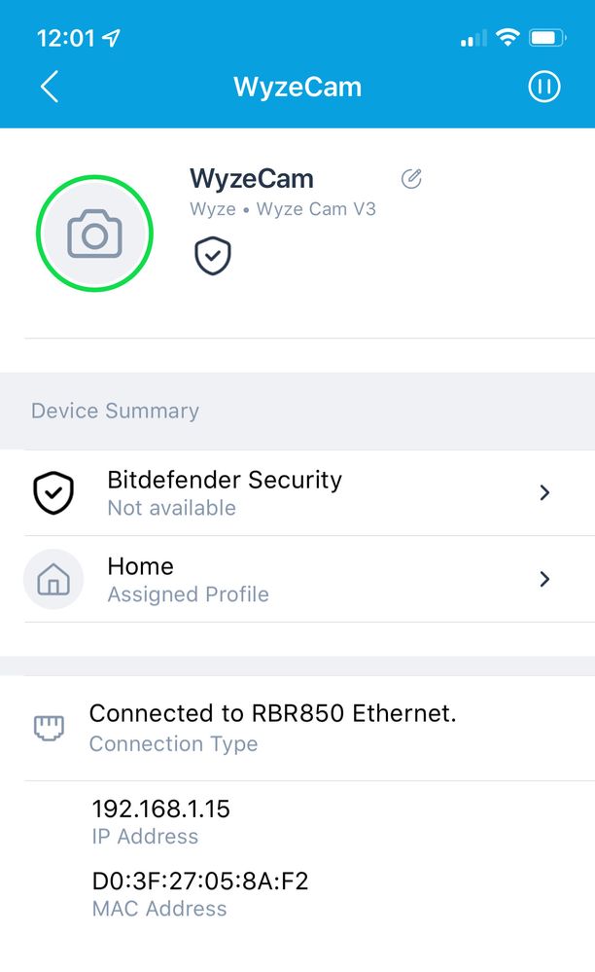Open Home assigned profile chevron
Viewport: 595px width, 972px height.
point(544,580)
